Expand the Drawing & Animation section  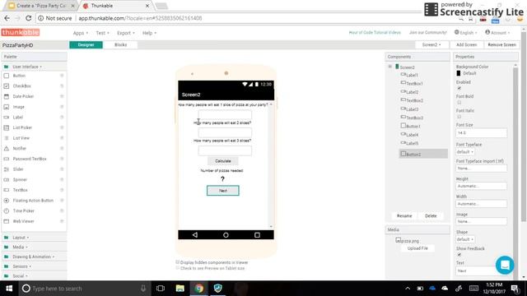click(x=33, y=257)
